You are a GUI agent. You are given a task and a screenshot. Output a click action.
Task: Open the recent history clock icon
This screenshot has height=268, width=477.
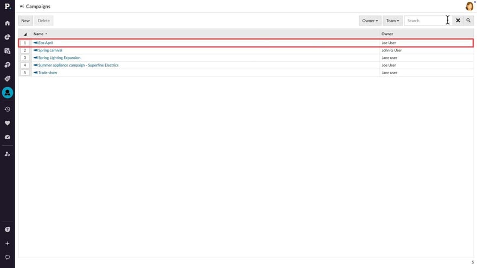point(7,109)
